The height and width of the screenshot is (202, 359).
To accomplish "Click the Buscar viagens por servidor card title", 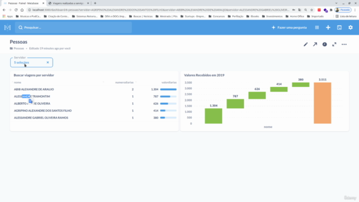I will pyautogui.click(x=34, y=75).
